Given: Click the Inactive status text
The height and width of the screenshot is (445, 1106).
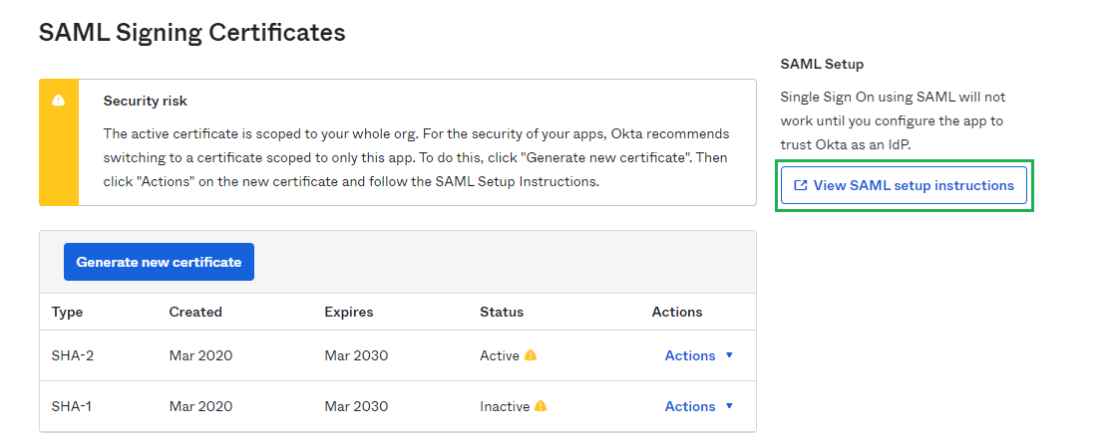Looking at the screenshot, I should (x=505, y=406).
